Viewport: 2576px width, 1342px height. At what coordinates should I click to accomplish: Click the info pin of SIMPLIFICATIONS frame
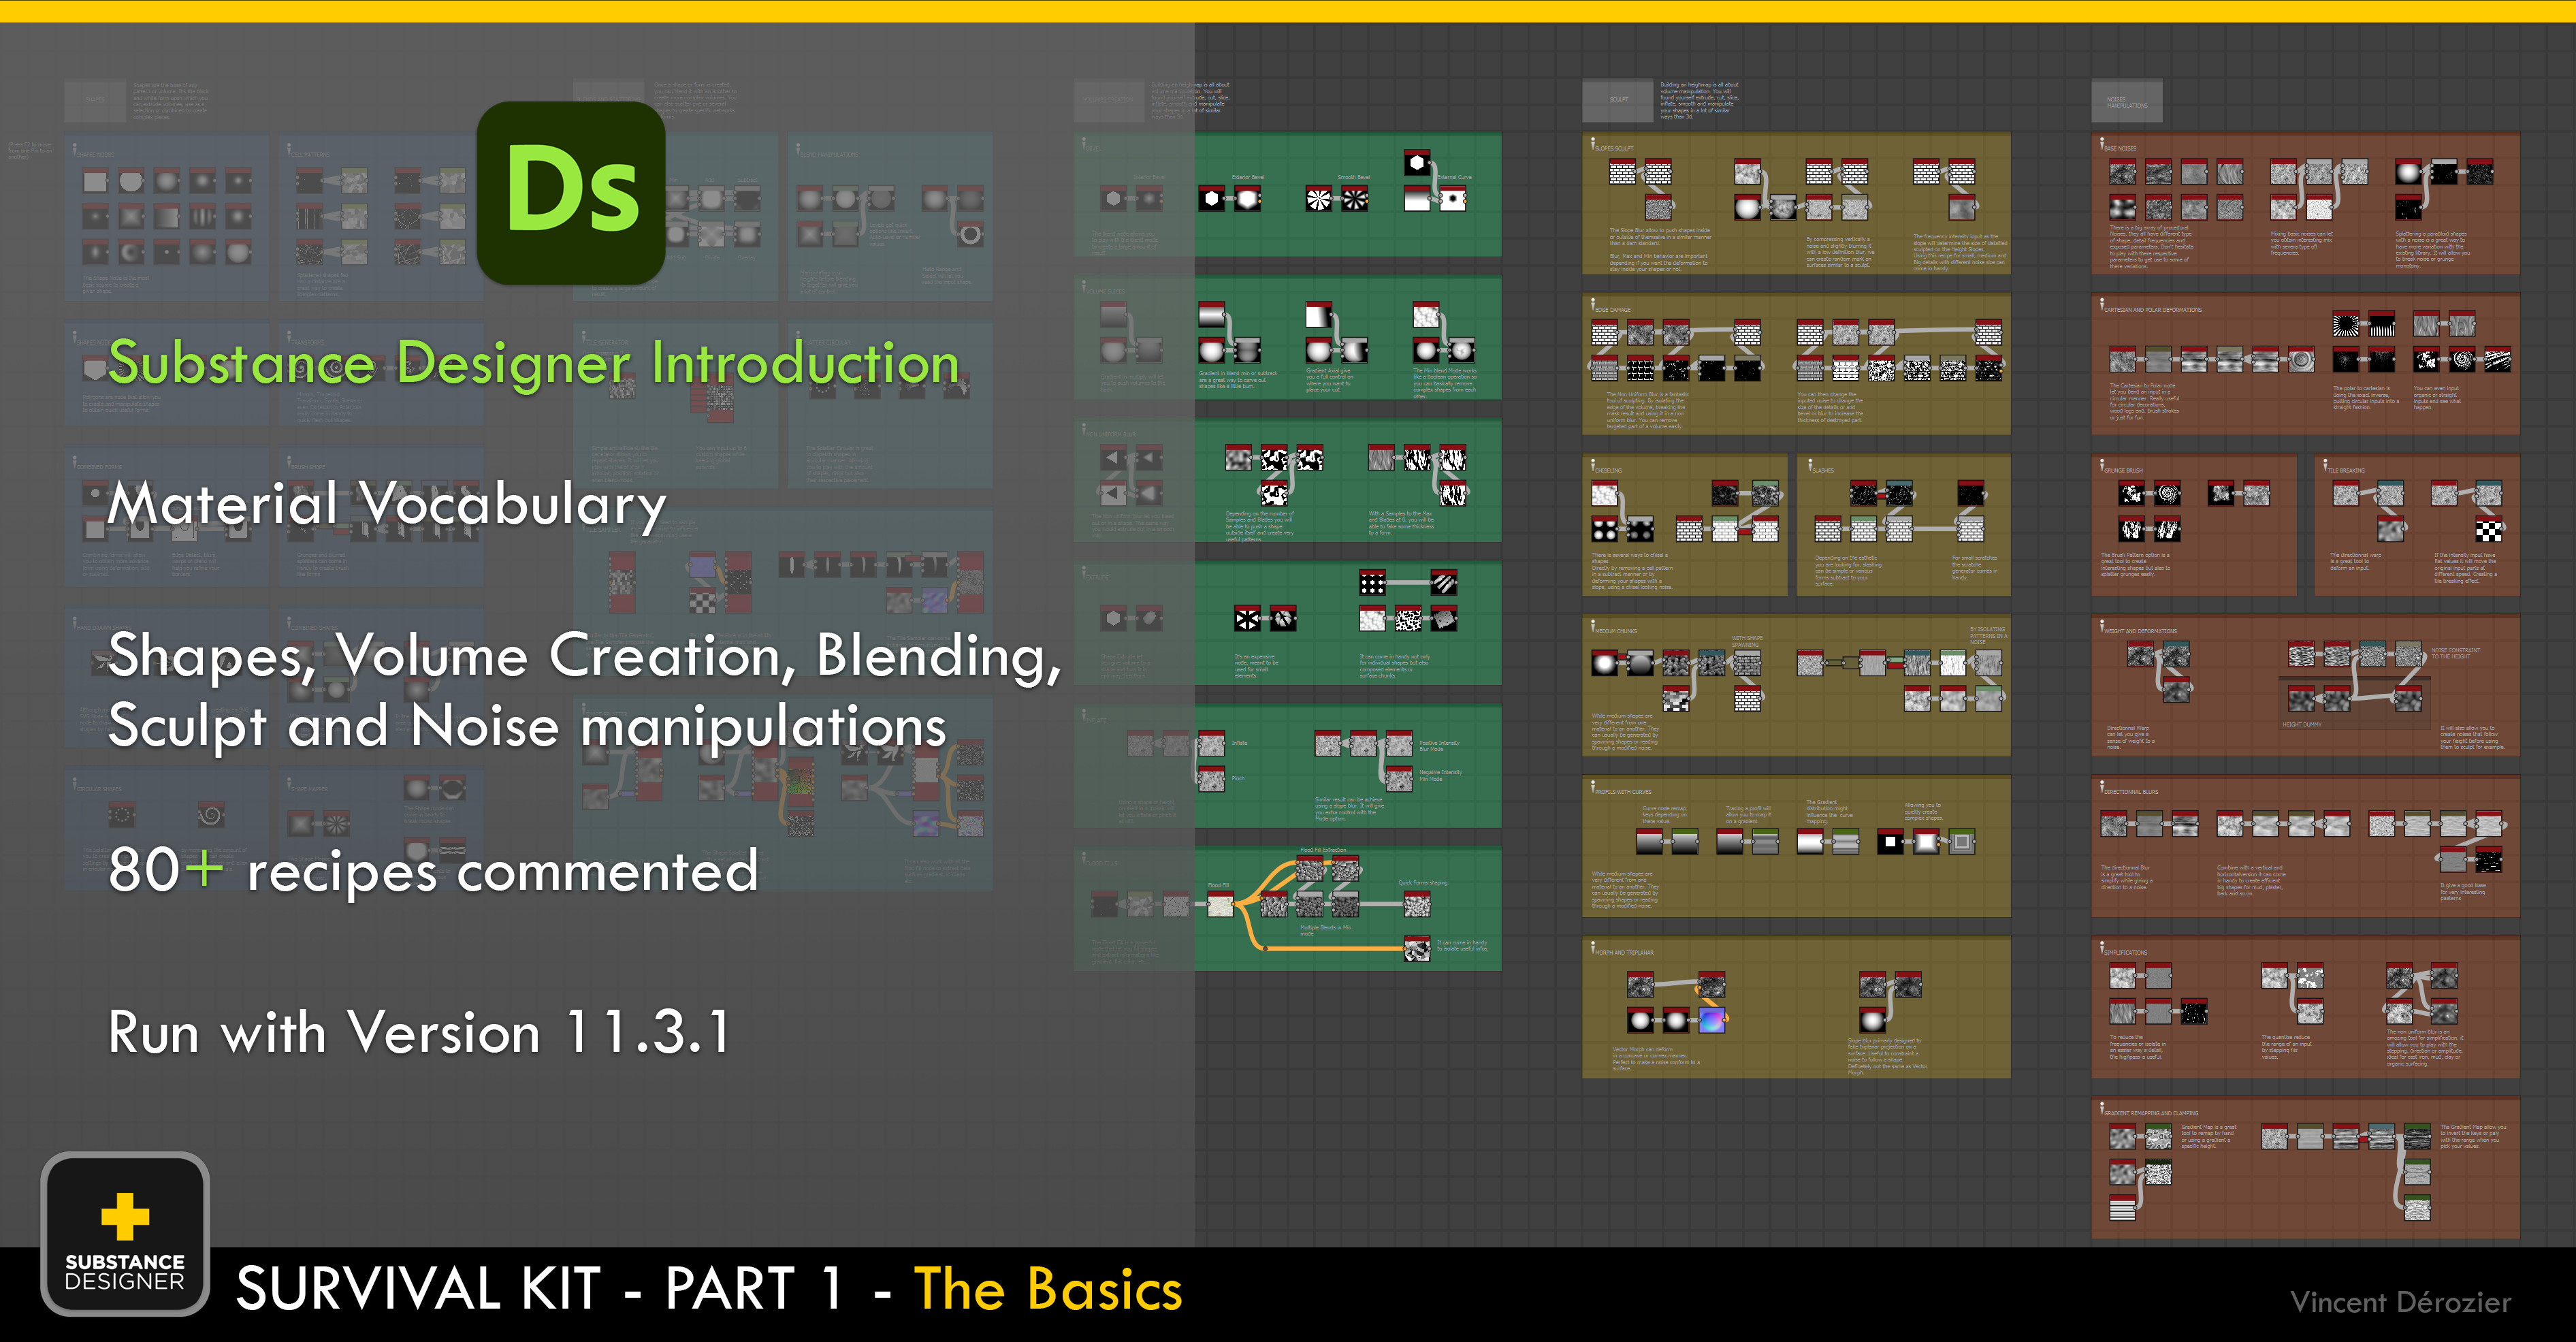[2102, 947]
